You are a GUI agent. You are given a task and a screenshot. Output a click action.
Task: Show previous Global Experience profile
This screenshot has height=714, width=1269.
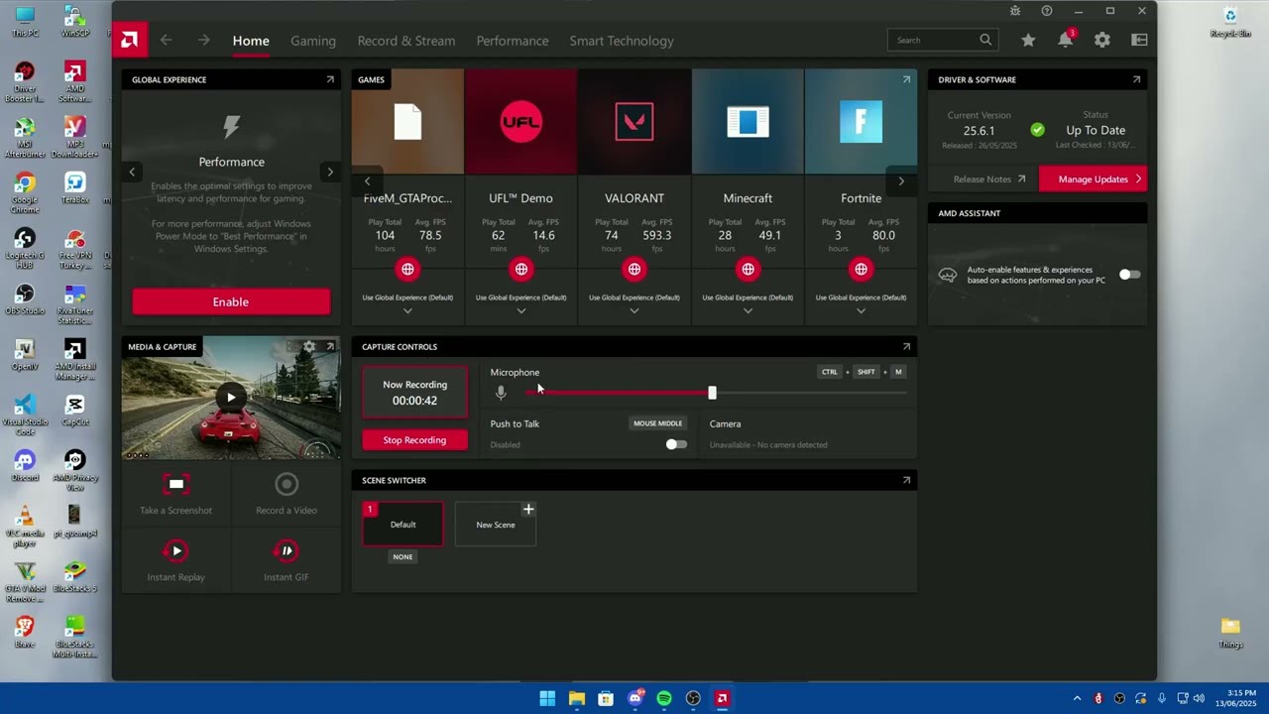(x=132, y=172)
